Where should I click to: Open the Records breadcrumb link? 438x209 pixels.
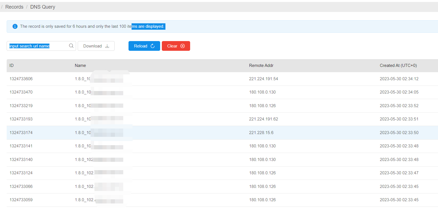click(14, 7)
